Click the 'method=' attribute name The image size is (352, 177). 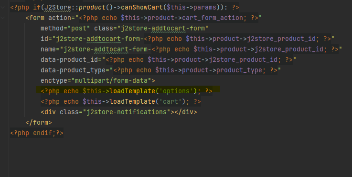click(x=54, y=29)
